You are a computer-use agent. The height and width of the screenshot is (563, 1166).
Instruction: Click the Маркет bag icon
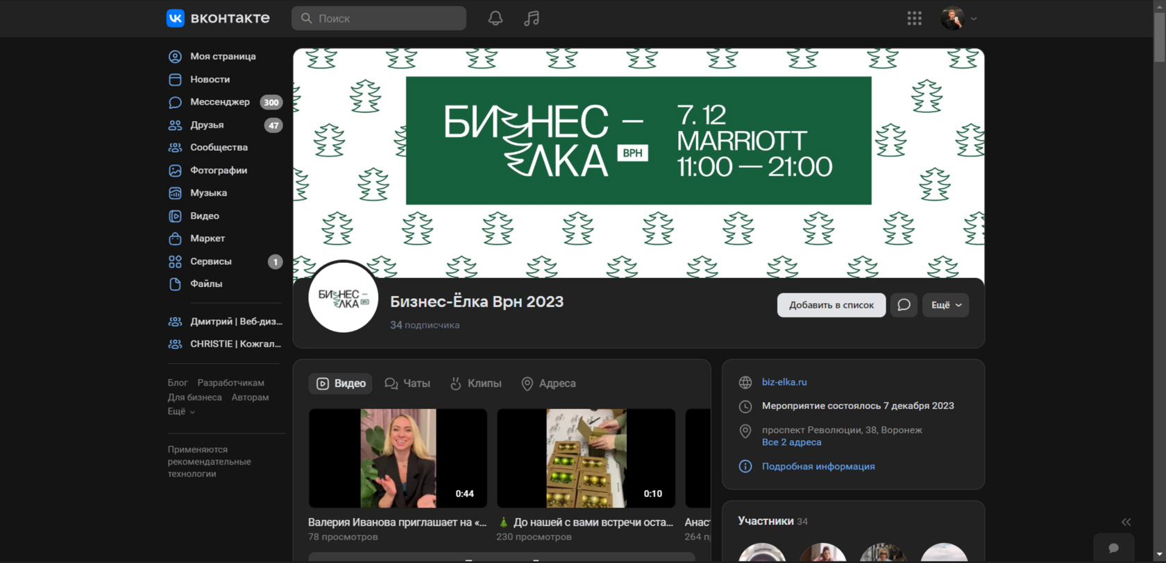pyautogui.click(x=175, y=239)
